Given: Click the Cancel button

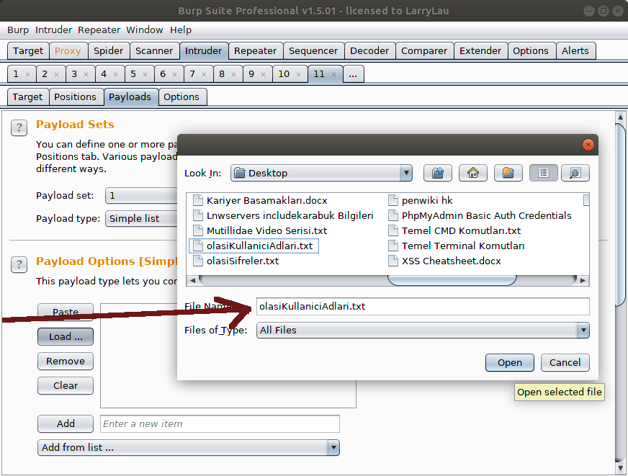Looking at the screenshot, I should coord(565,363).
